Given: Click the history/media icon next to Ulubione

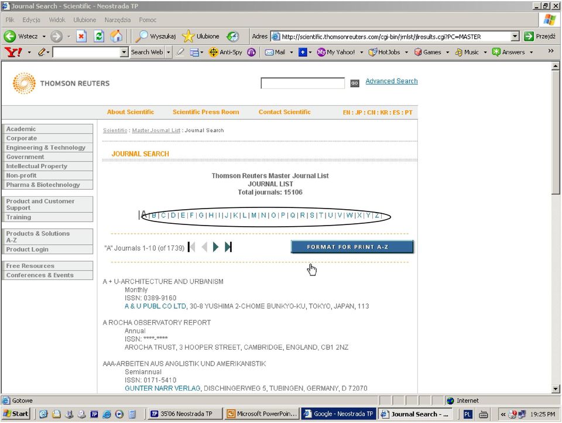Looking at the screenshot, I should 232,36.
